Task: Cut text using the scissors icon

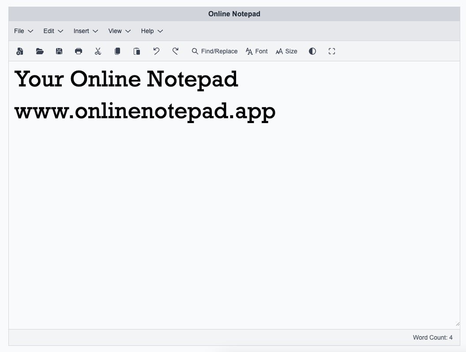Action: click(98, 51)
